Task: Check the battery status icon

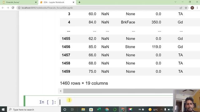Action: (169, 110)
